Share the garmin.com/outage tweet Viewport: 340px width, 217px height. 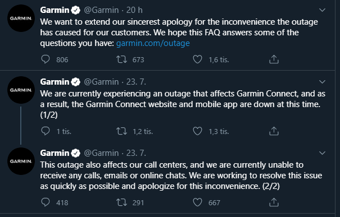click(x=274, y=59)
